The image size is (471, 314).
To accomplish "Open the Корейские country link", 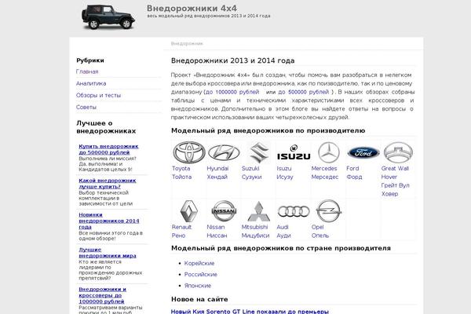I will (199, 263).
